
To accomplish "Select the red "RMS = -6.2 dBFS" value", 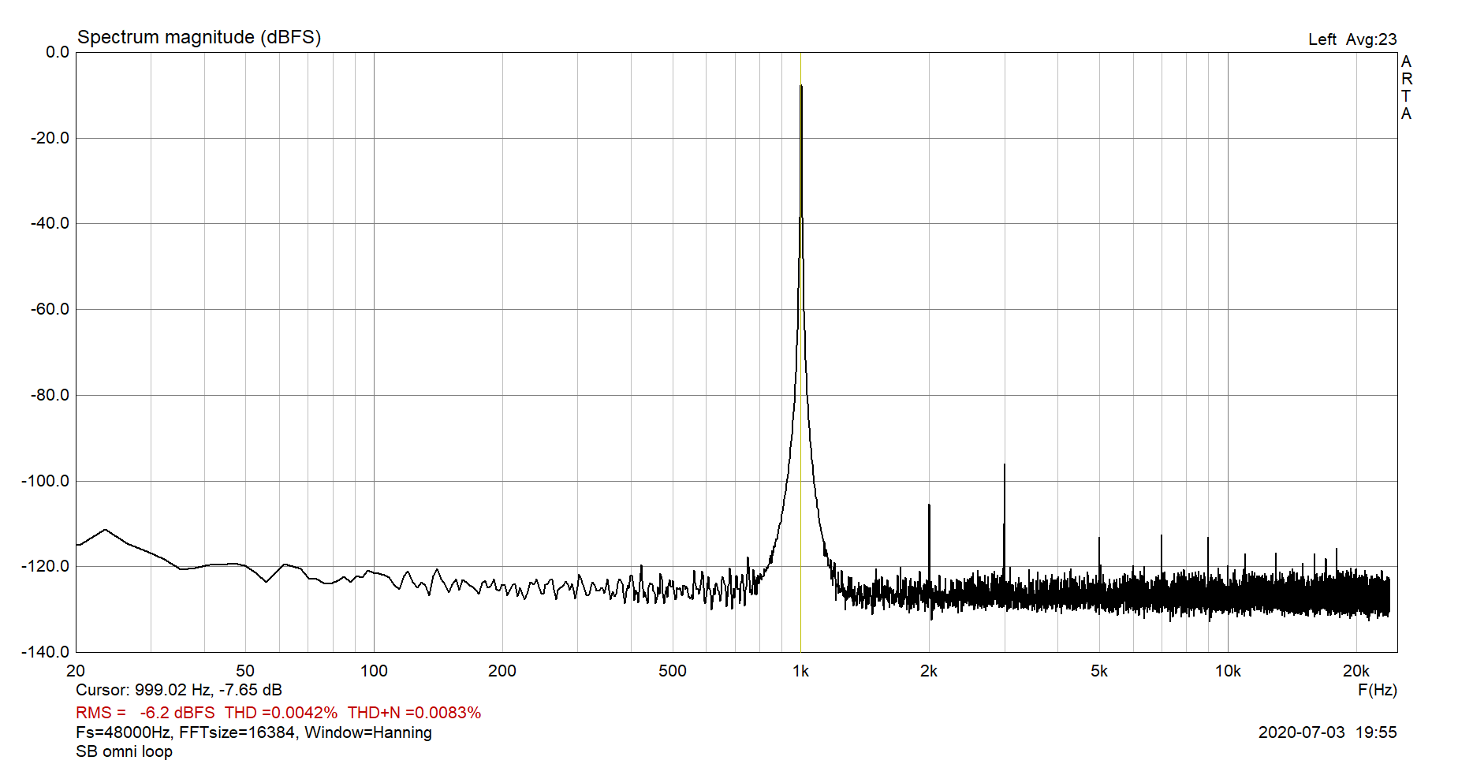I will [145, 713].
